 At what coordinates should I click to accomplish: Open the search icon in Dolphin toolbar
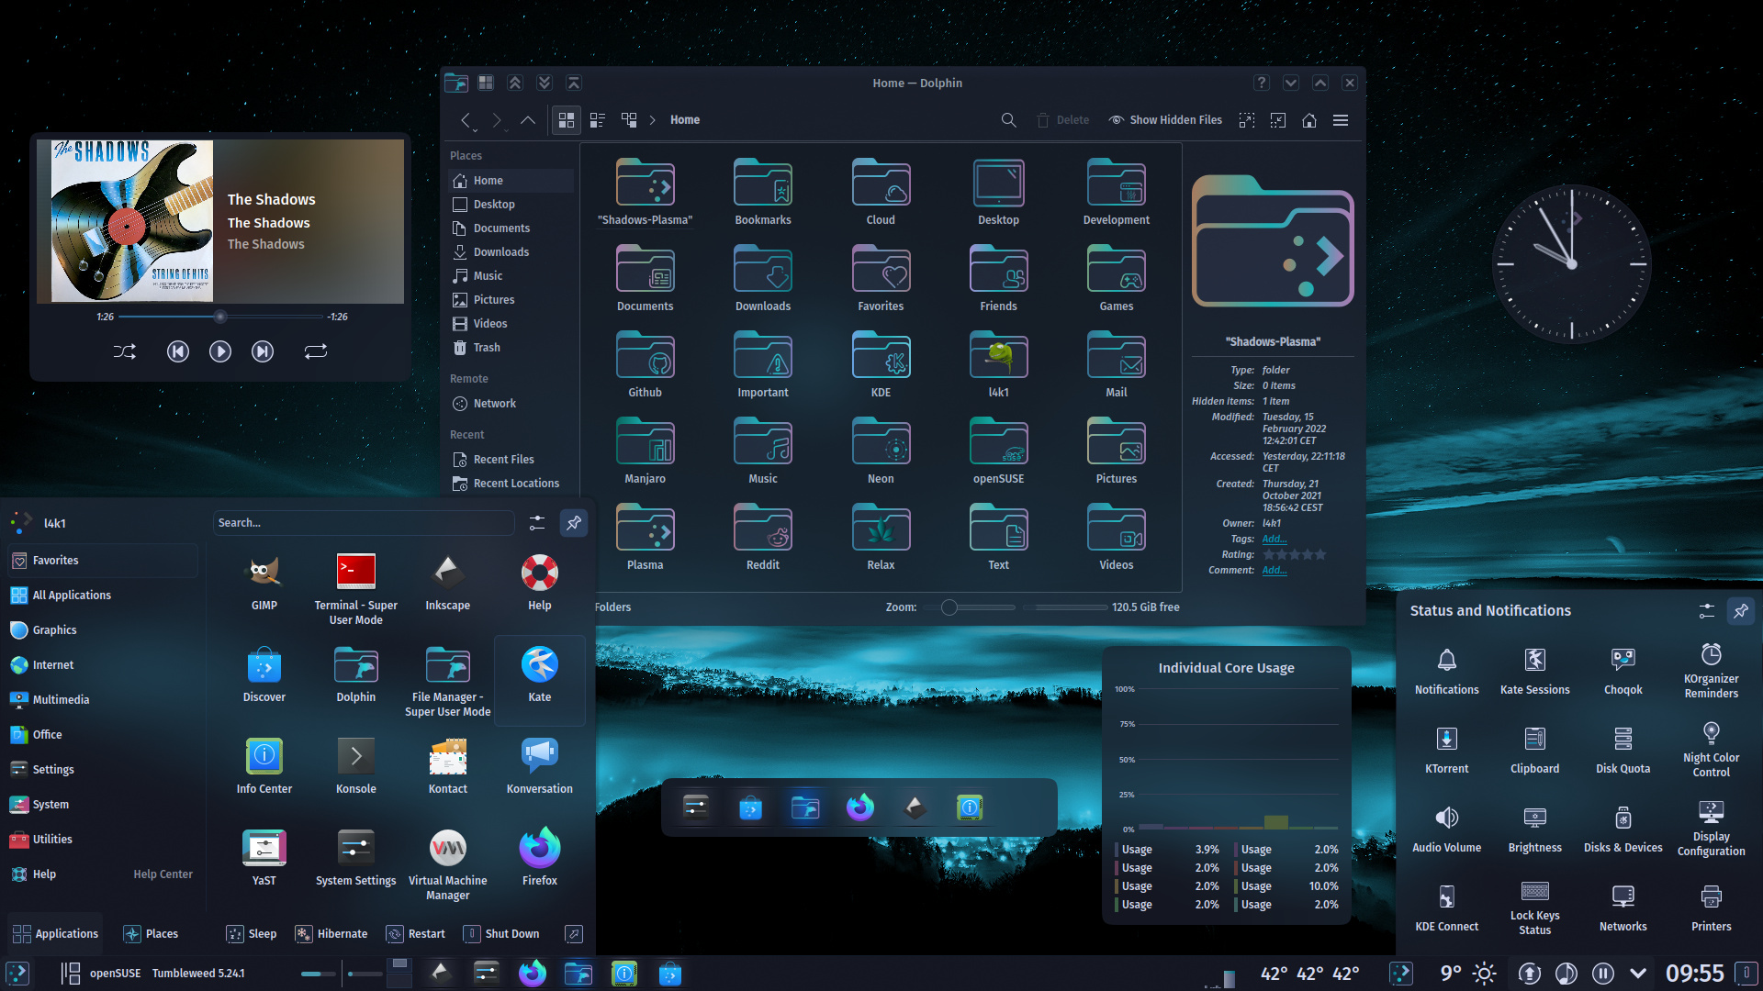point(1008,120)
